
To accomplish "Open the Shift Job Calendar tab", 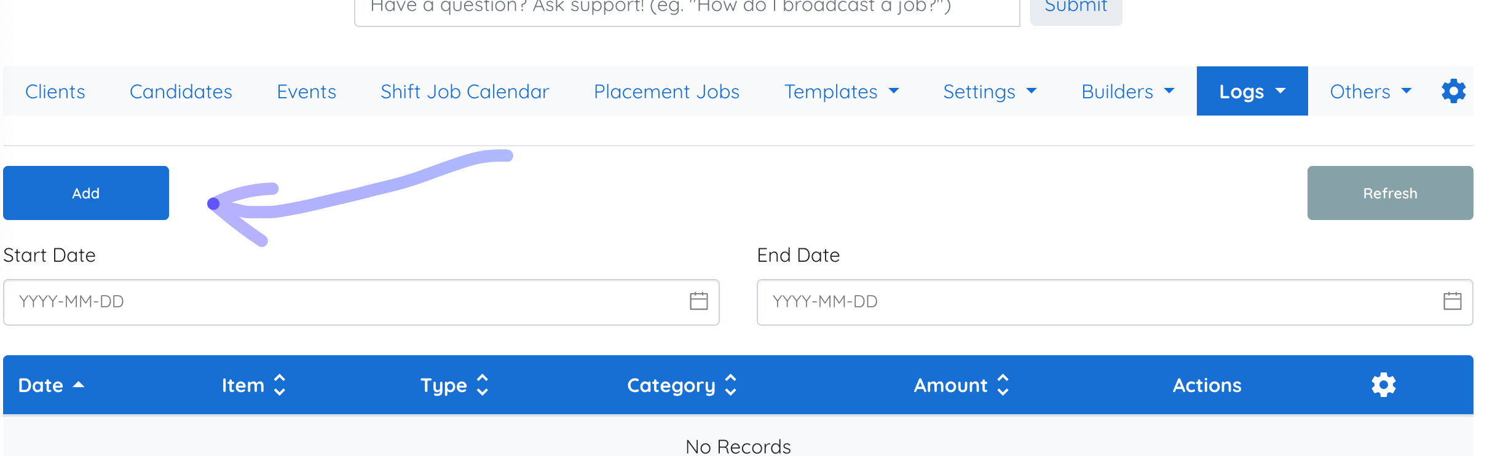I will [465, 92].
